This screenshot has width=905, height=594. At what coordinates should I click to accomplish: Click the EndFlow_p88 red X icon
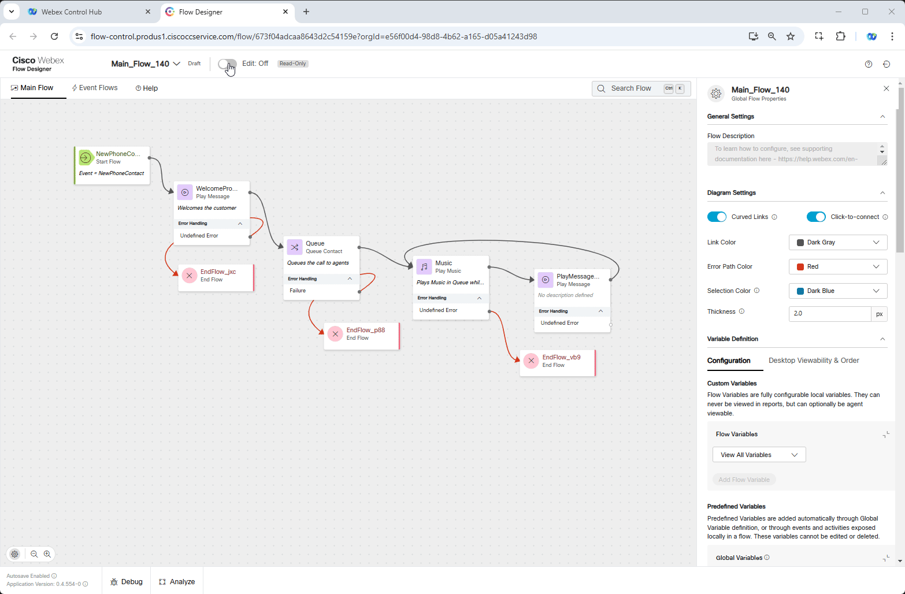coord(335,334)
